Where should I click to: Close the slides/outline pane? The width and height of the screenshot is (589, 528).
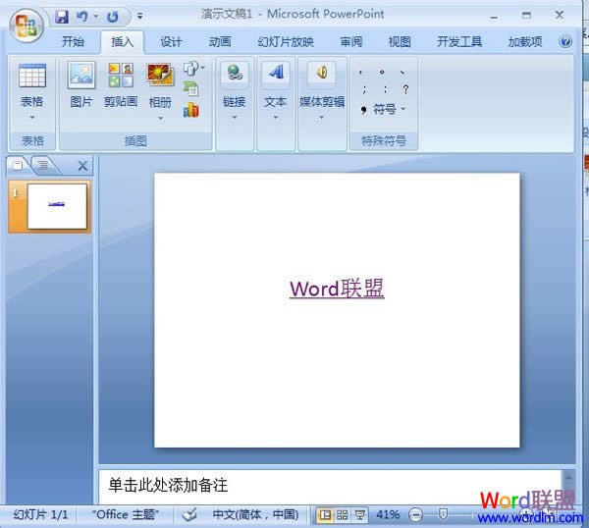click(82, 166)
